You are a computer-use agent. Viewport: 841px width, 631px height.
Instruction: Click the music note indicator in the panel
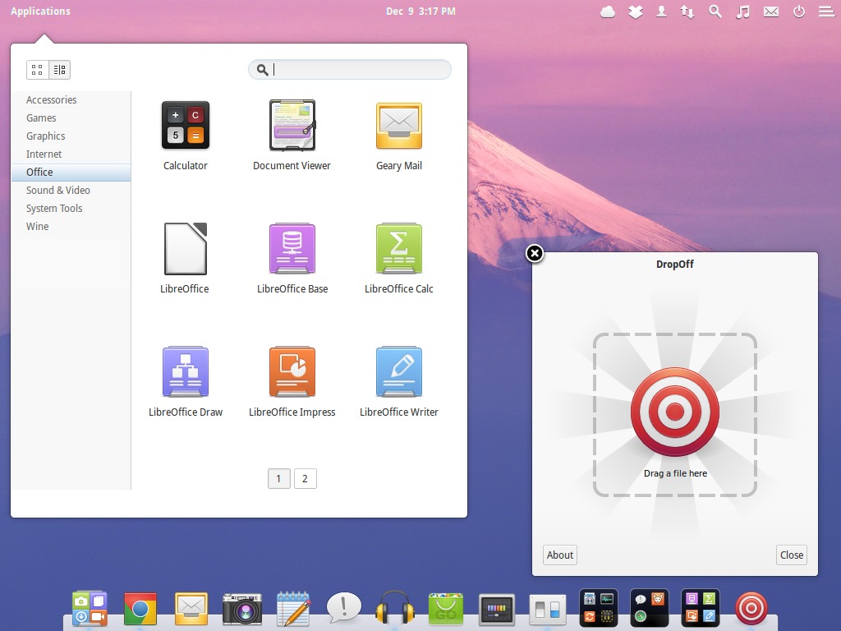[742, 12]
